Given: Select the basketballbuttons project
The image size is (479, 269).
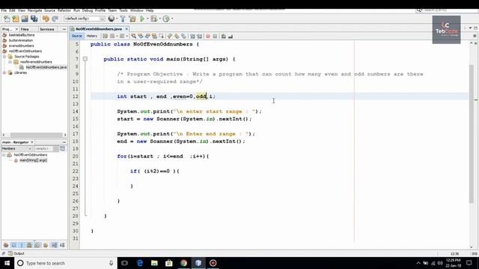Looking at the screenshot, I should pos(22,35).
